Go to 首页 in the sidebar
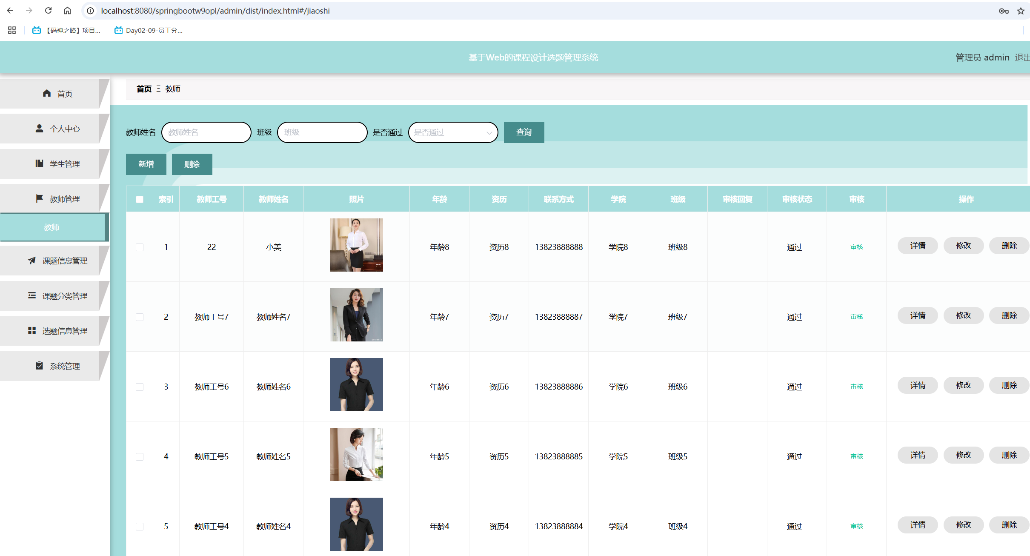1030x556 pixels. click(54, 94)
